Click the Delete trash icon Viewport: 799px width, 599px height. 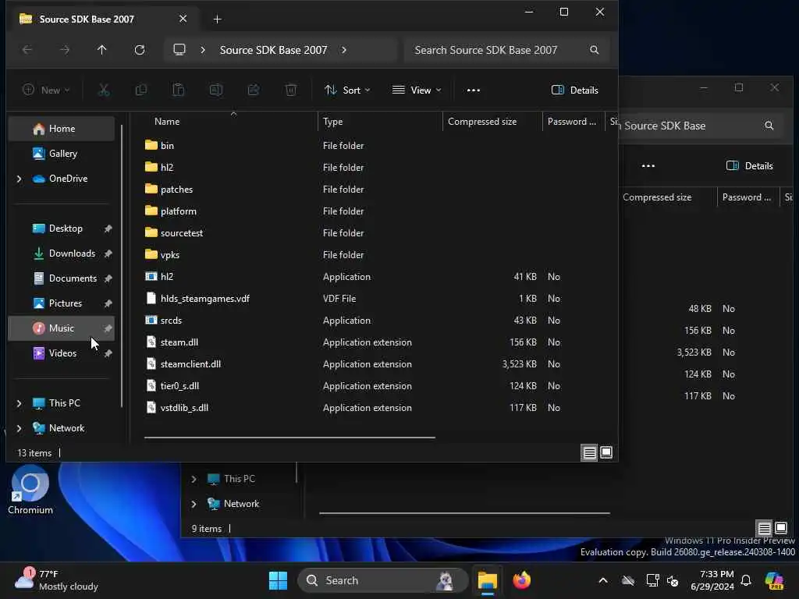[291, 90]
